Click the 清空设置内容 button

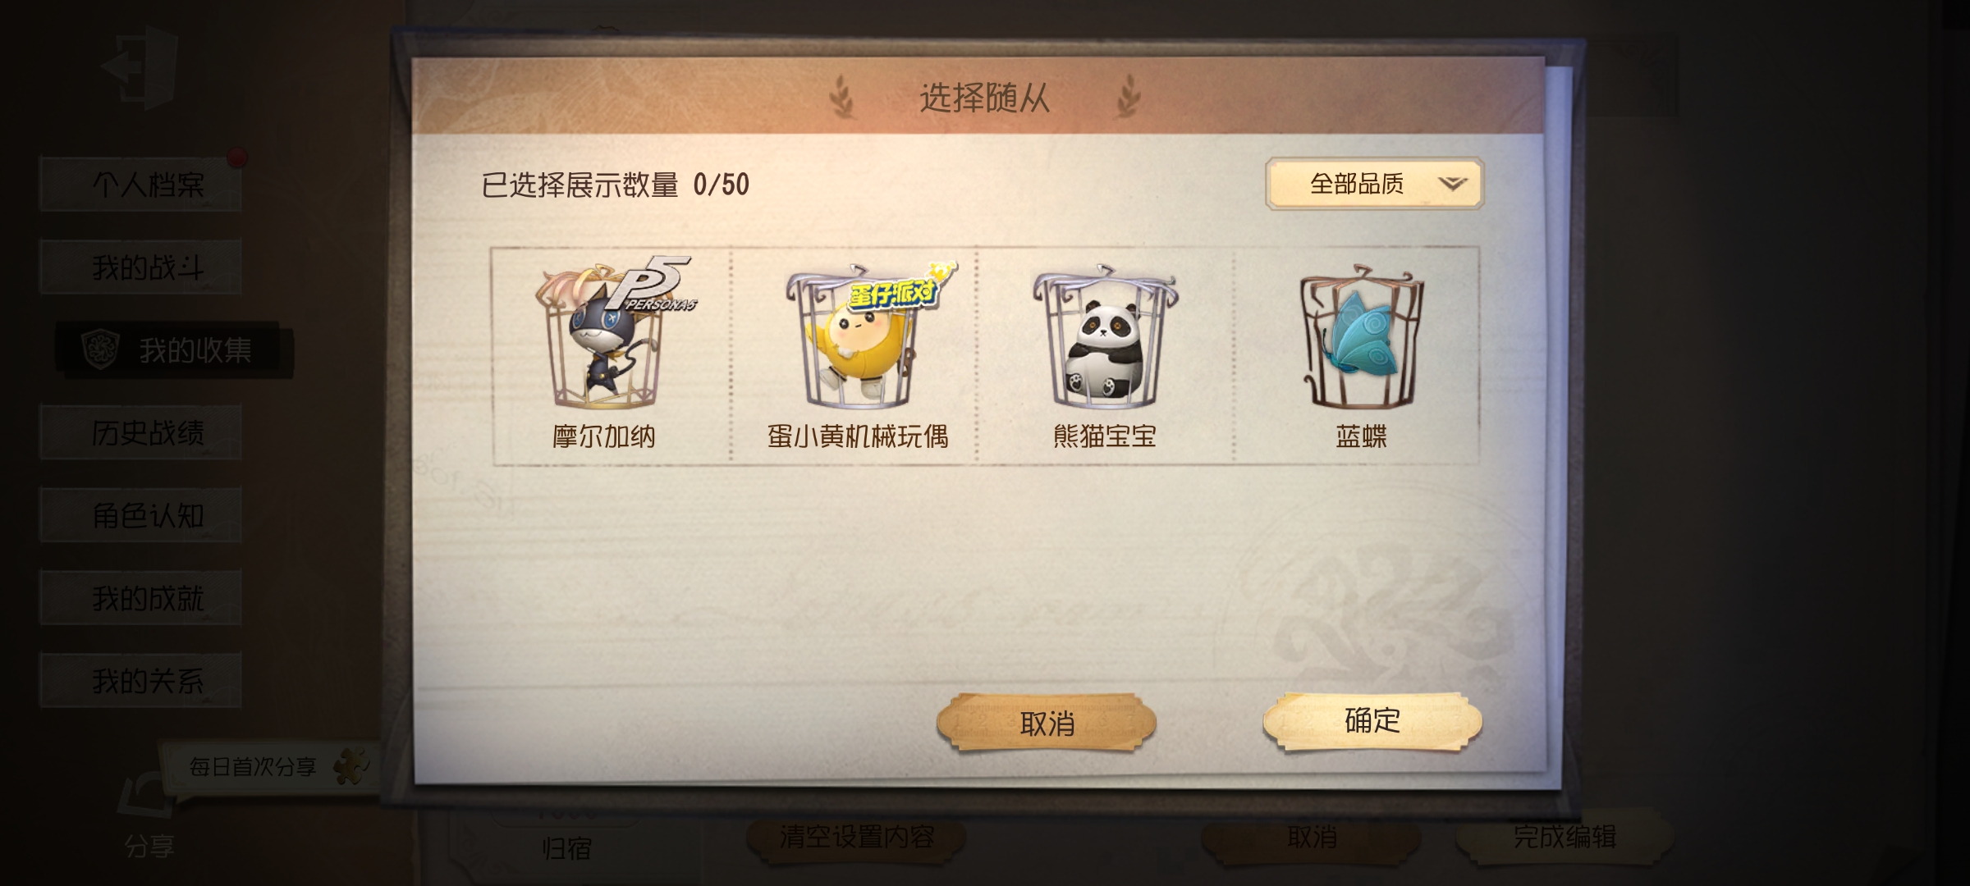point(856,837)
